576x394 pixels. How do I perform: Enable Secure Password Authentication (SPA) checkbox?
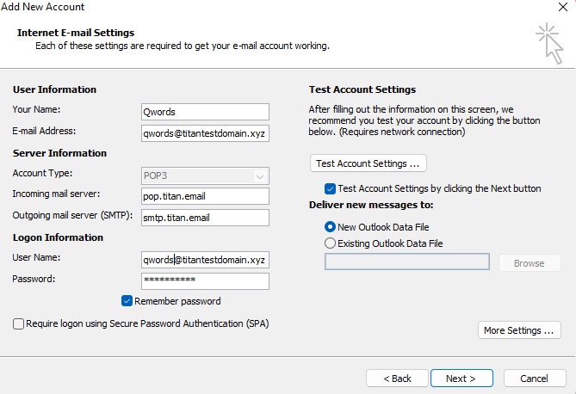tap(19, 323)
